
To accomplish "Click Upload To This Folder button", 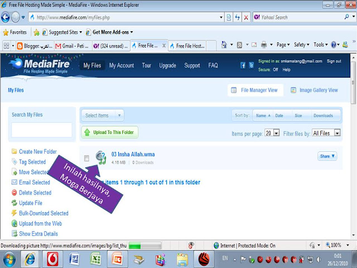I will click(x=110, y=132).
